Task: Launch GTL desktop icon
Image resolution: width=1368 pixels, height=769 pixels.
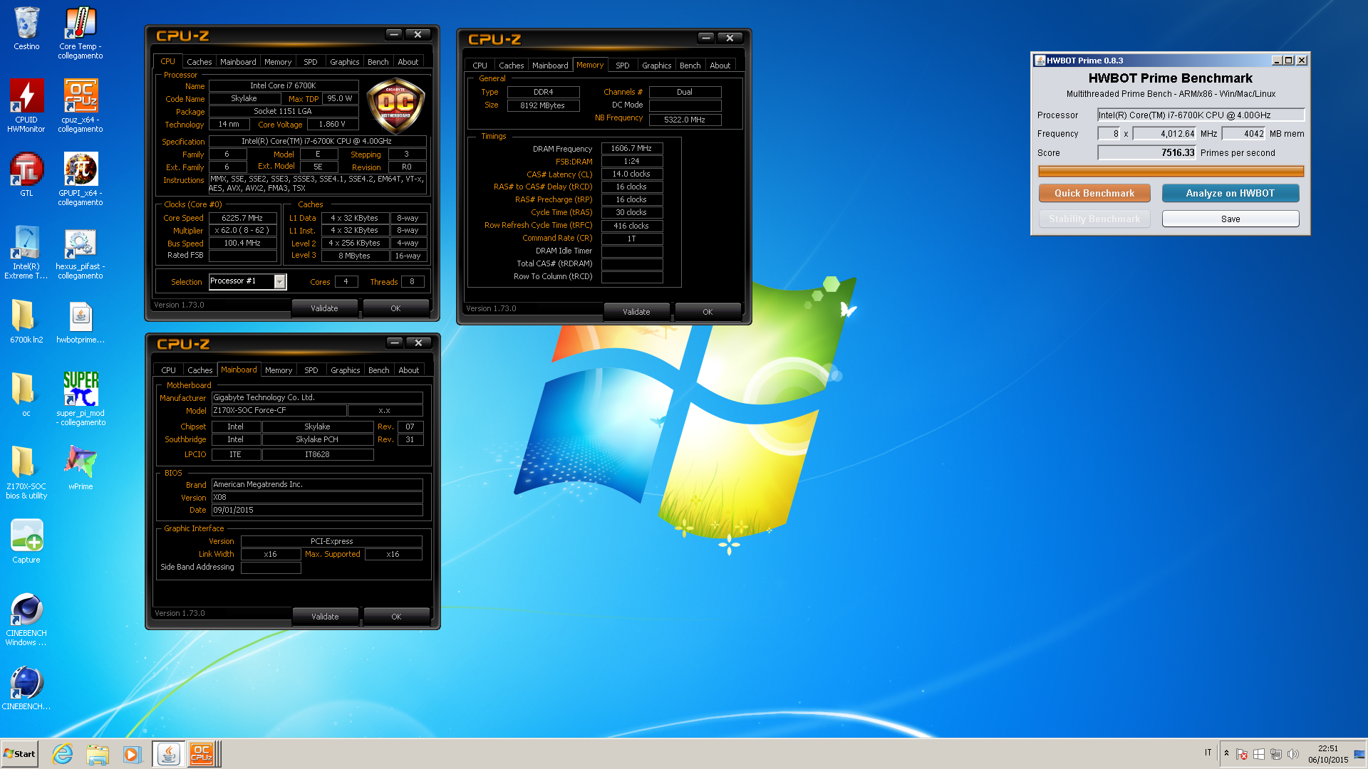Action: 26,174
